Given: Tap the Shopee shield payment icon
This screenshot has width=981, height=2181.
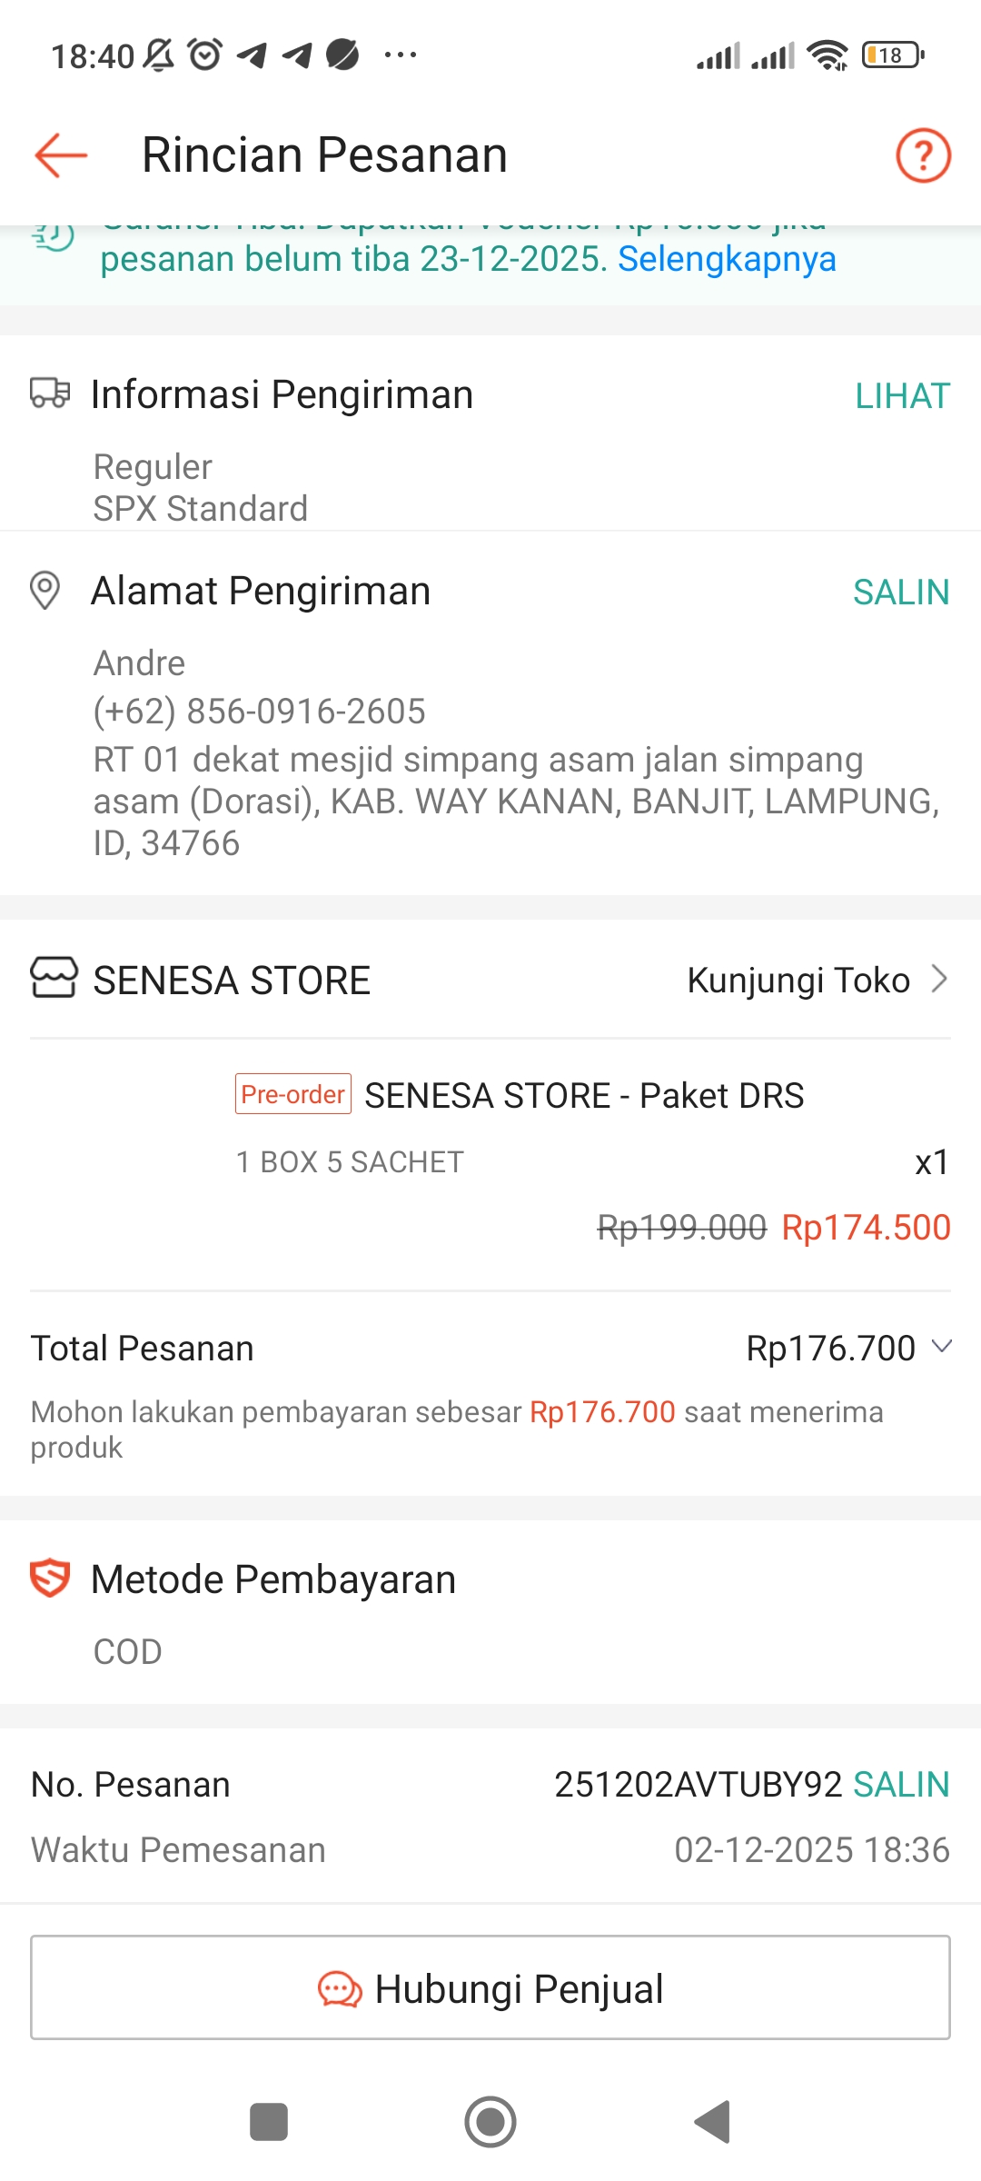Looking at the screenshot, I should coord(50,1578).
